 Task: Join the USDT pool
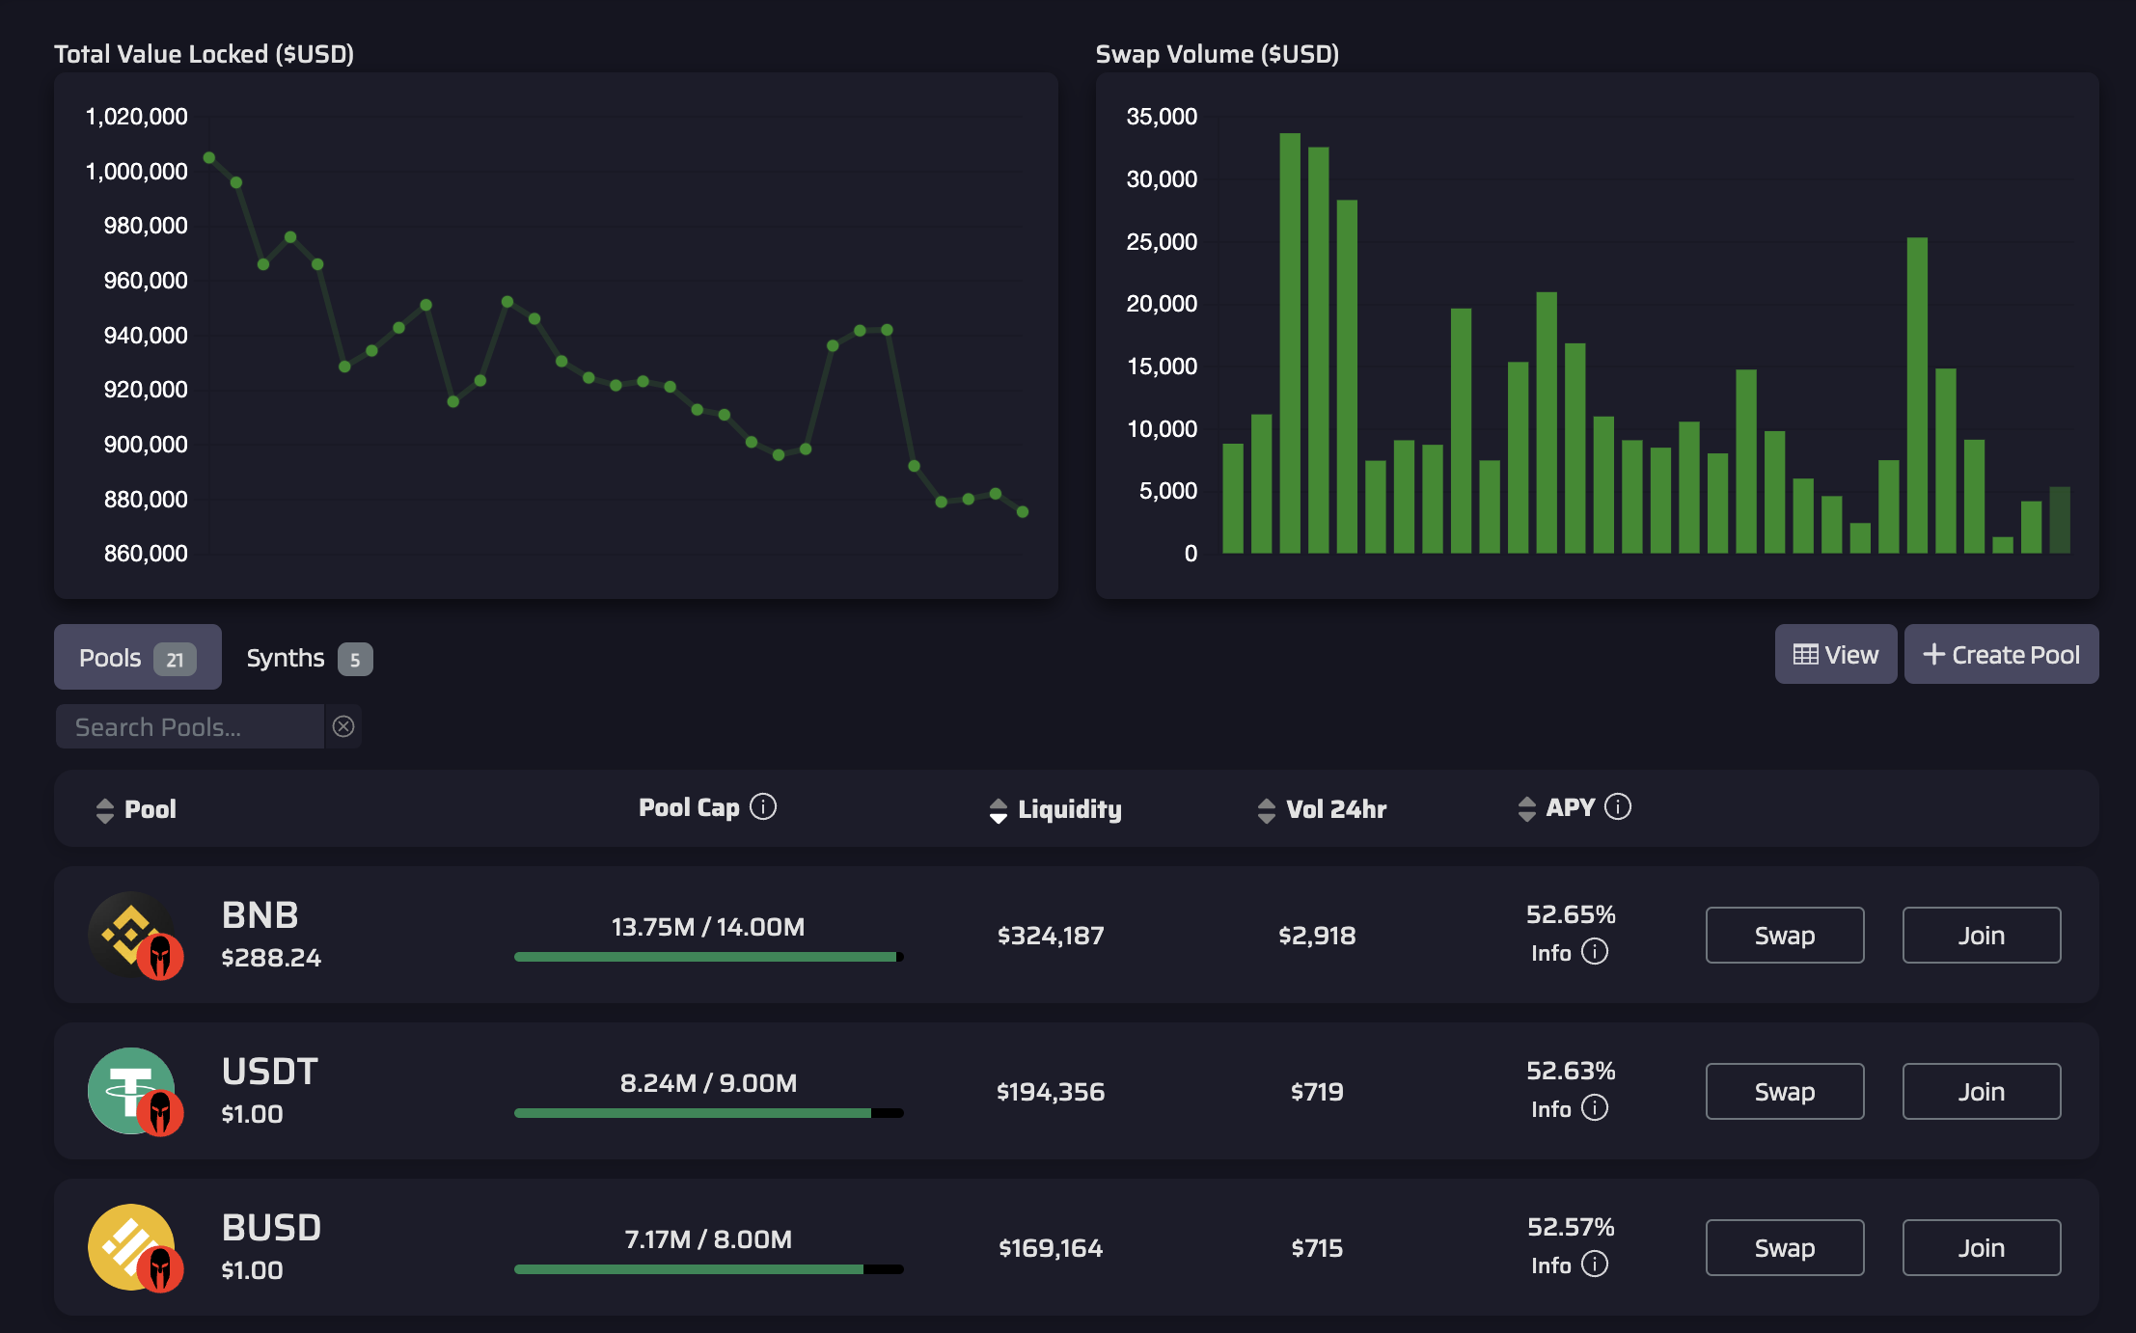[1982, 1091]
